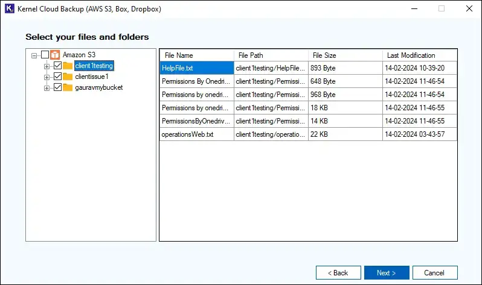Click the Amazon S3 bucket icon
The image size is (482, 285).
[55, 55]
